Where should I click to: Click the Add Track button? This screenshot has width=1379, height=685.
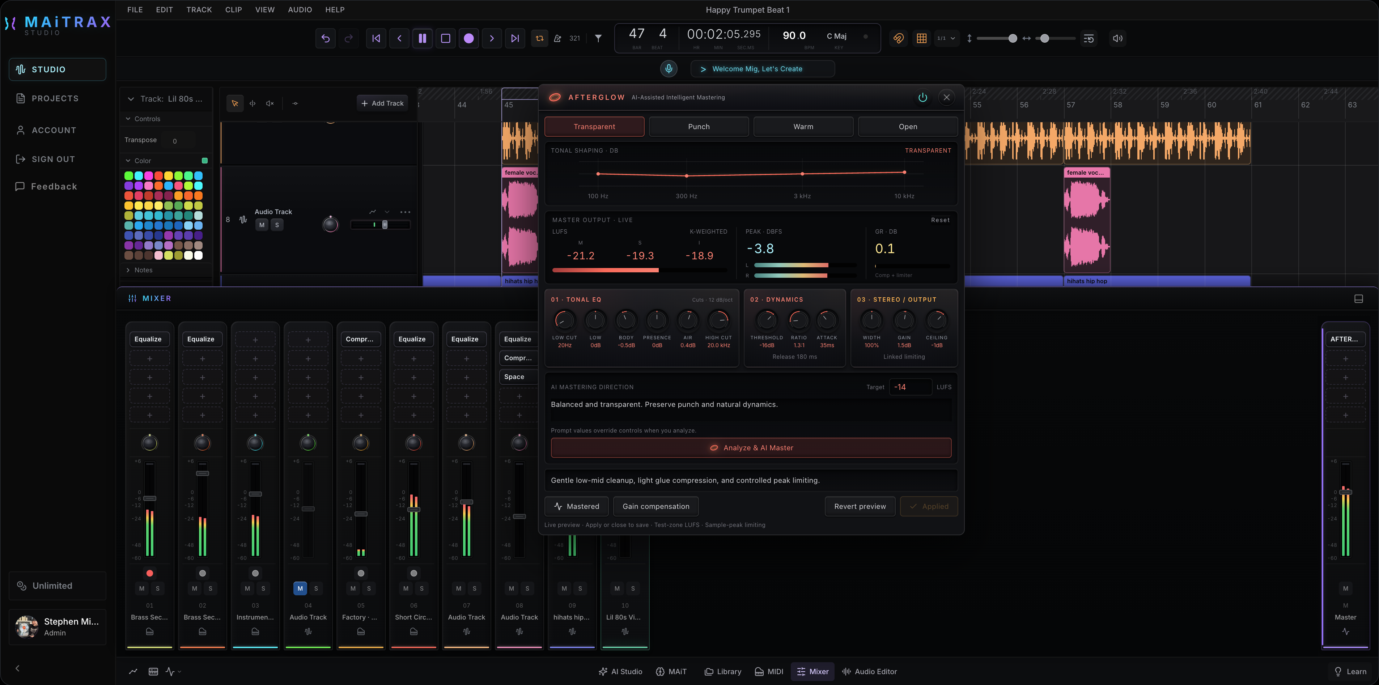click(382, 103)
